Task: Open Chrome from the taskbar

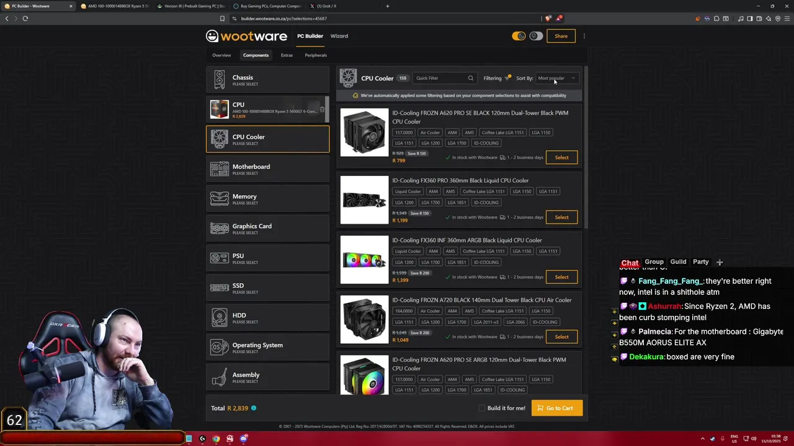Action: [216, 439]
